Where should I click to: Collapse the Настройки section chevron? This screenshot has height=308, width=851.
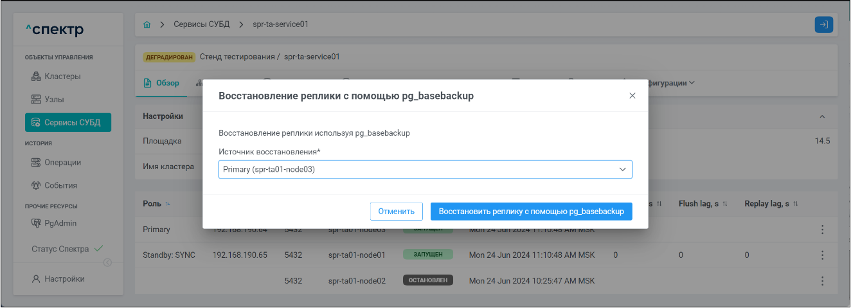pyautogui.click(x=821, y=116)
